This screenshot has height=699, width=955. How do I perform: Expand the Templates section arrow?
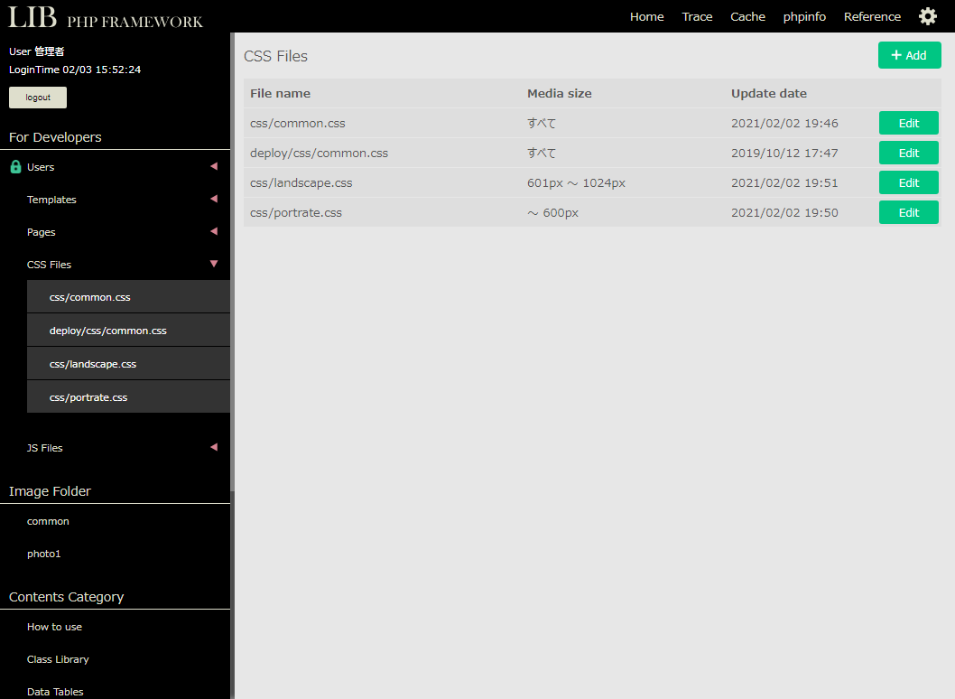point(214,199)
